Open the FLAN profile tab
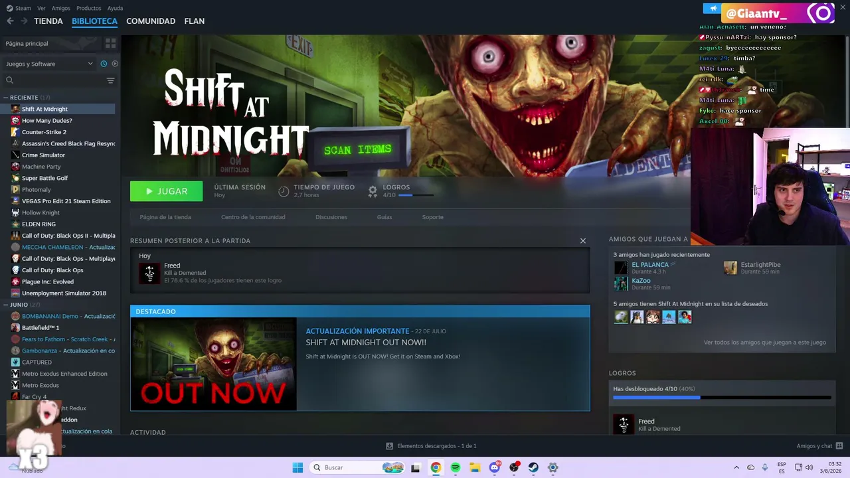Screen dimensions: 850x478 (x=195, y=21)
